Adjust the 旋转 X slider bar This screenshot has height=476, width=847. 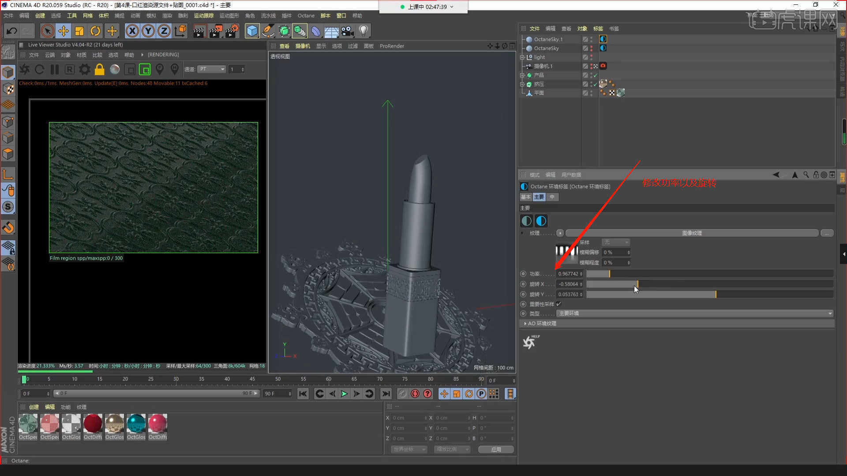pyautogui.click(x=709, y=284)
